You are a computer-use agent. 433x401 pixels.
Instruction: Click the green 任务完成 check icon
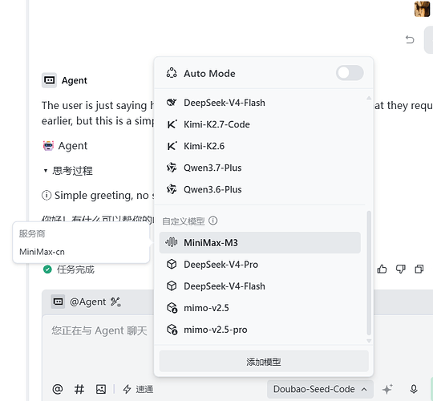point(47,269)
